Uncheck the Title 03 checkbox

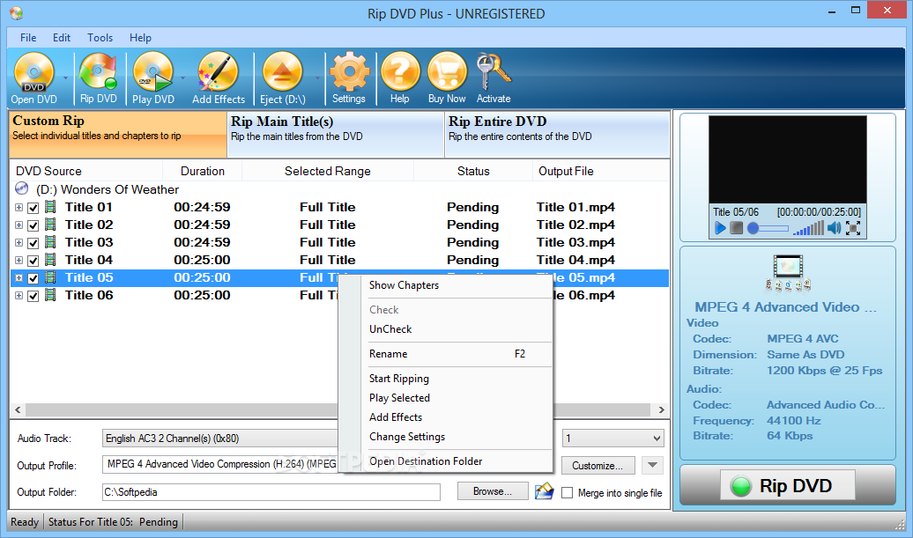tap(33, 242)
